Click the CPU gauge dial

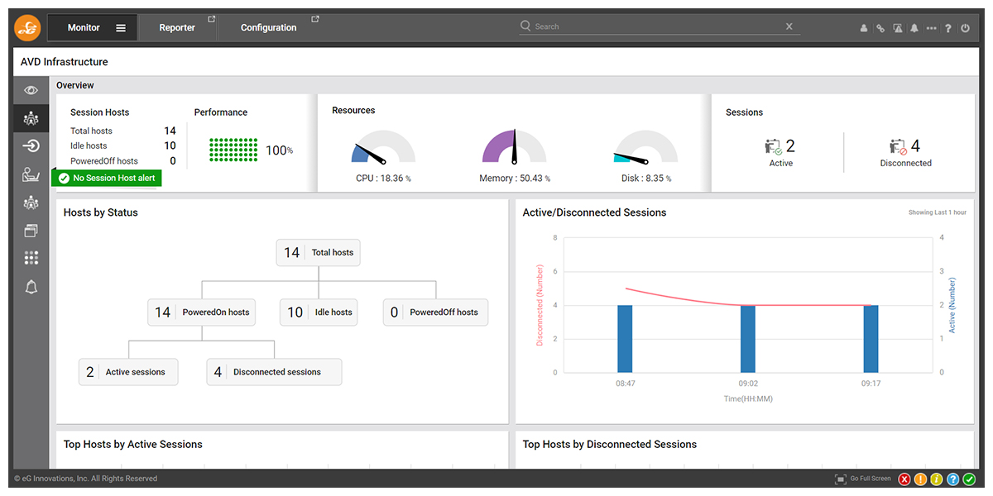[383, 146]
